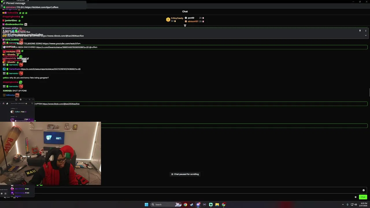Screen dimensions: 370x208
Task: Click the webcam overlay thumbnail
Action: [x=50, y=153]
